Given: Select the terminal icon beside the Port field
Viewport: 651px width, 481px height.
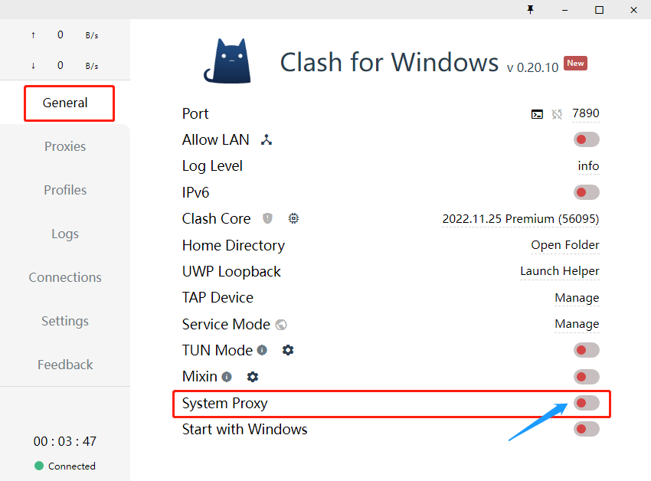Looking at the screenshot, I should [x=537, y=113].
